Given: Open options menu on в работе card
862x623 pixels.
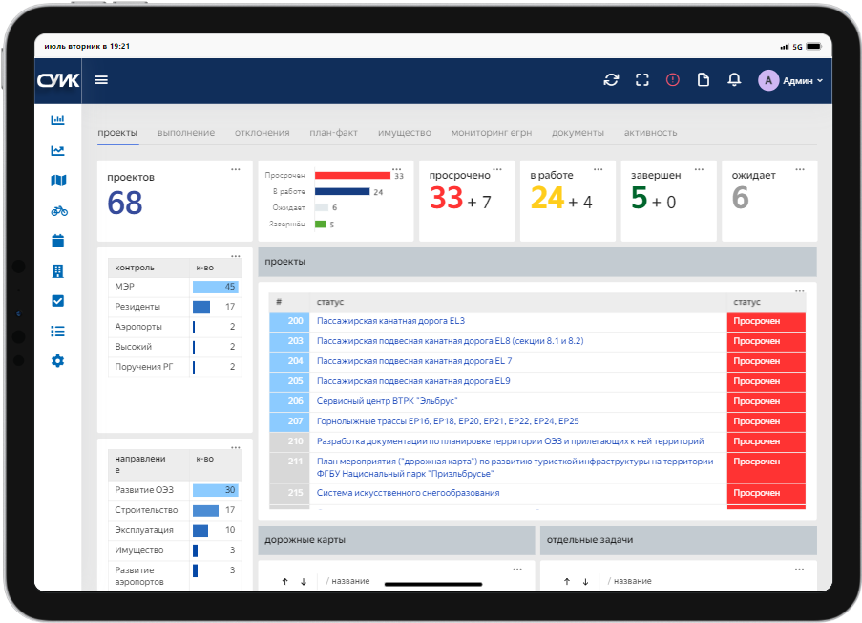Looking at the screenshot, I should pyautogui.click(x=599, y=169).
